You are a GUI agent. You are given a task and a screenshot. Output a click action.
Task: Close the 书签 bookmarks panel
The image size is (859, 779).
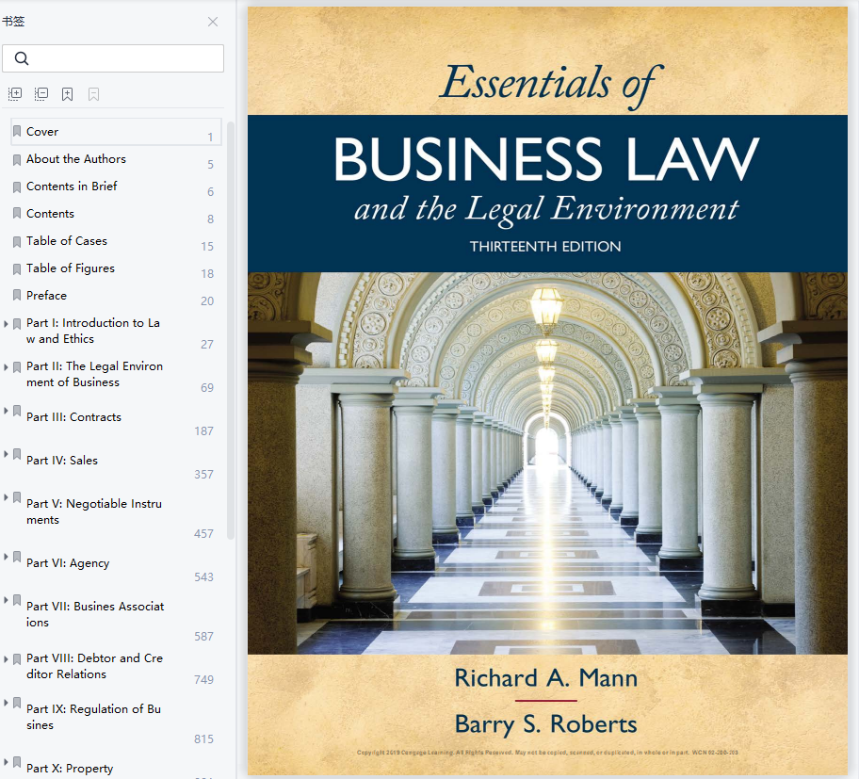[213, 22]
